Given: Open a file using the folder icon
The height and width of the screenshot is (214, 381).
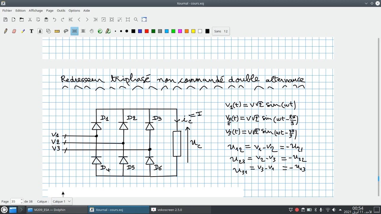Looking at the screenshot, I should (22, 20).
